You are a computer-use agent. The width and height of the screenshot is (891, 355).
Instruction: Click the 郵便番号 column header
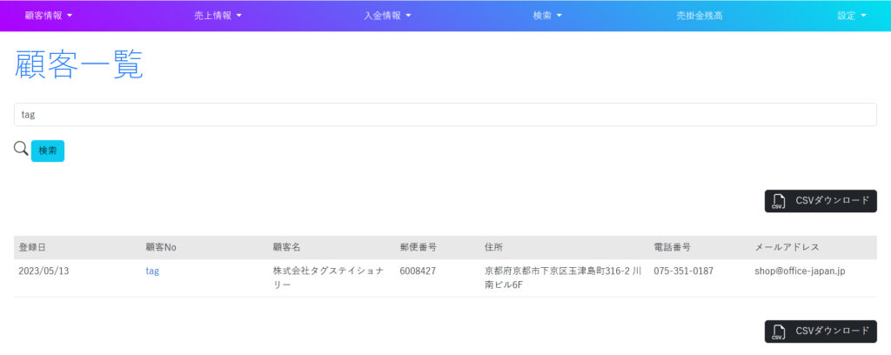[419, 248]
